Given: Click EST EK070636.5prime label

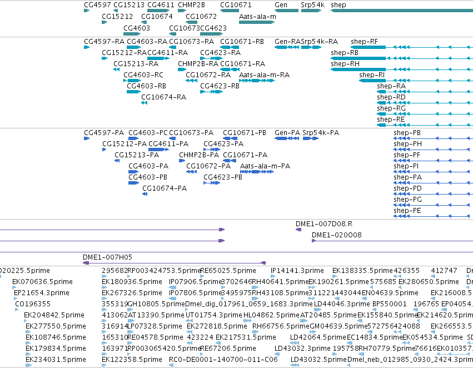Looking at the screenshot, I should tap(42, 282).
